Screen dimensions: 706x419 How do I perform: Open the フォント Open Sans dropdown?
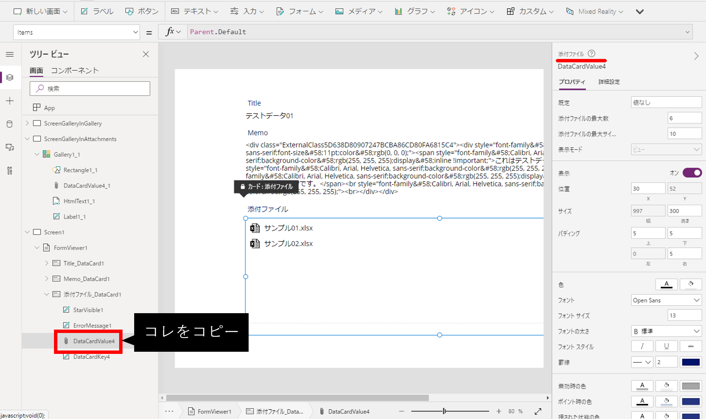666,300
